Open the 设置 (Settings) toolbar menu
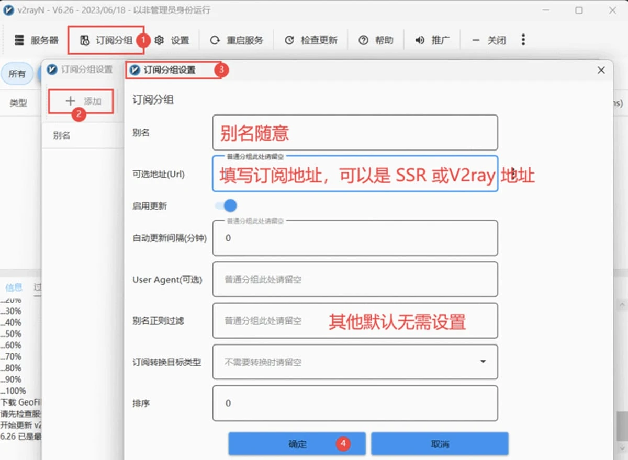This screenshot has width=628, height=460. (x=172, y=40)
